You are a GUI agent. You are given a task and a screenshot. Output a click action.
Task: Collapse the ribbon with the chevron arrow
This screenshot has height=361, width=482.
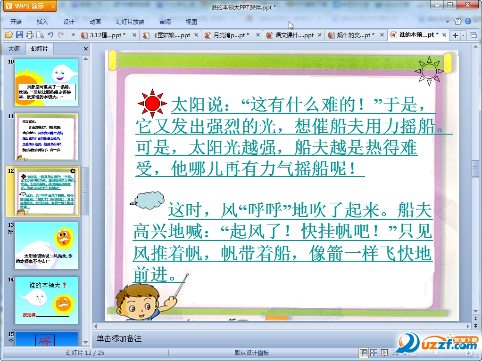click(449, 21)
